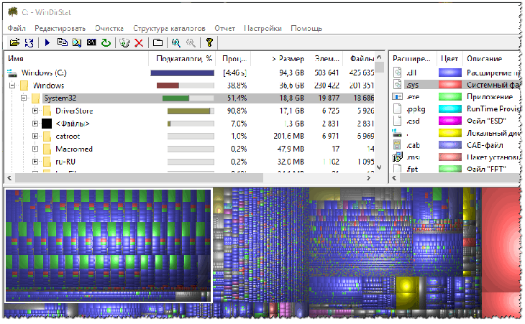Expand the DriverStore folder
The width and height of the screenshot is (525, 324).
35,111
